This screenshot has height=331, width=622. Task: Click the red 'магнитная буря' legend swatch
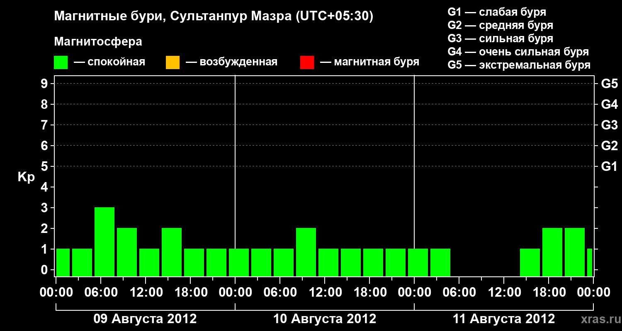(x=307, y=62)
